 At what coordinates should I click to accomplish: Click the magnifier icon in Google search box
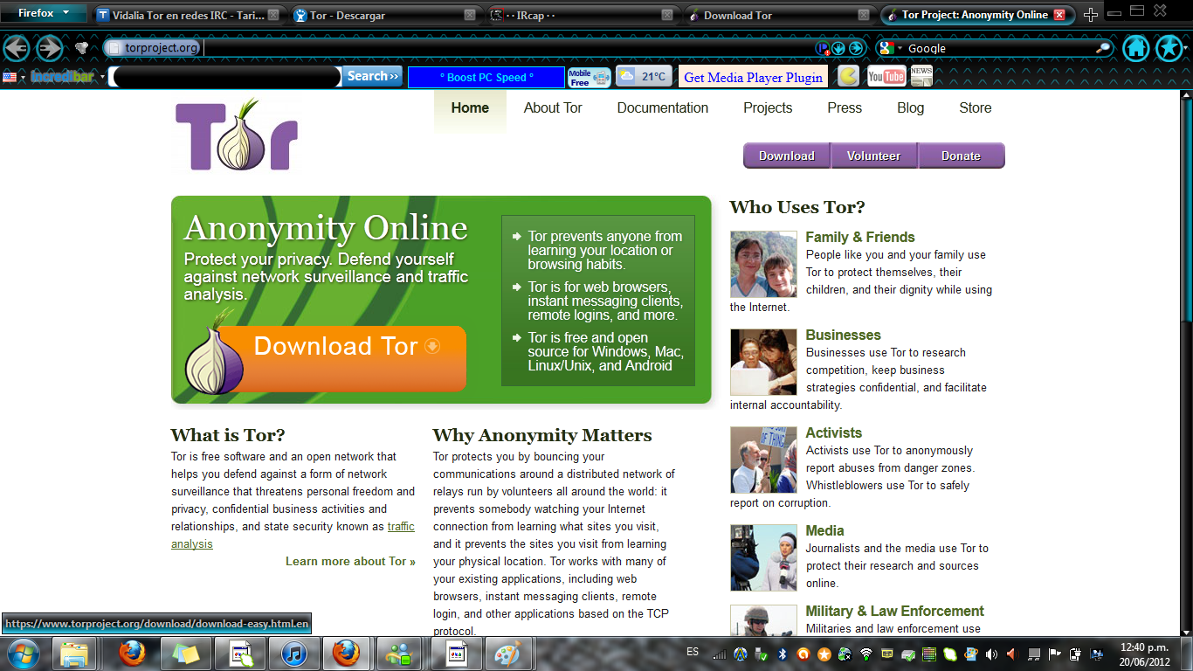pos(1103,48)
